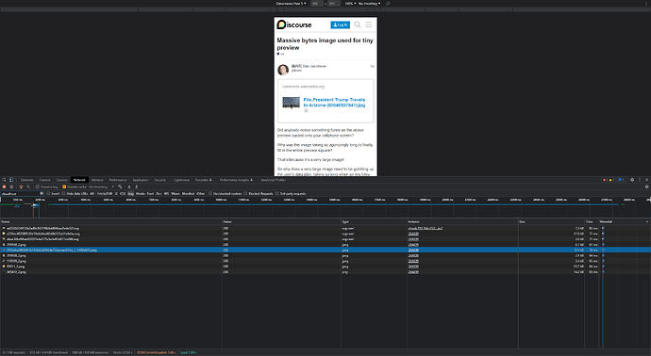651x356 pixels.
Task: Click the chunk script initiator link in first row
Action: (426, 228)
